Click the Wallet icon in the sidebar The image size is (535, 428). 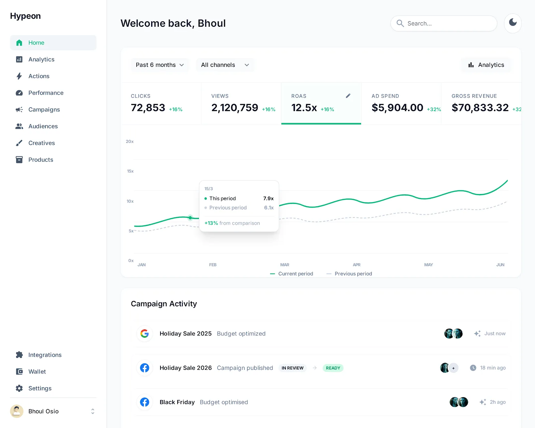click(19, 371)
